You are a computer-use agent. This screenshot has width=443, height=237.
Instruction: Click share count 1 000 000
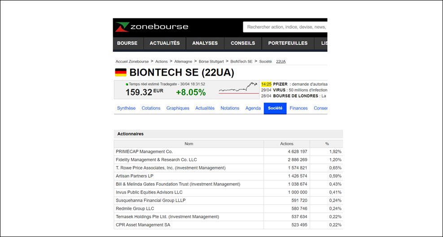click(x=298, y=192)
